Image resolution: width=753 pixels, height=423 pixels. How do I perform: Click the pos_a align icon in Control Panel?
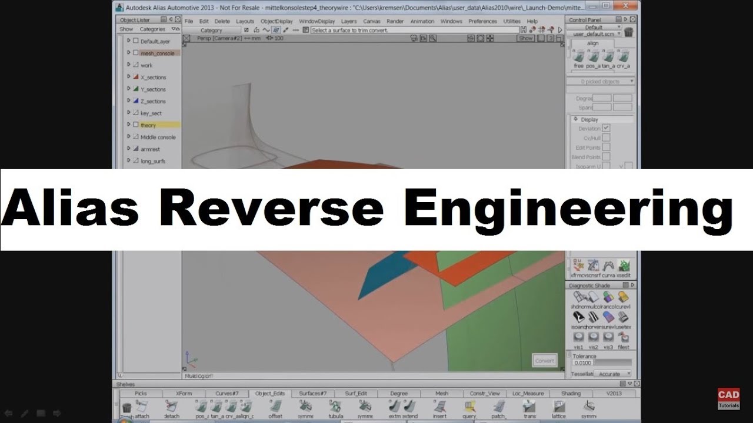tap(594, 56)
